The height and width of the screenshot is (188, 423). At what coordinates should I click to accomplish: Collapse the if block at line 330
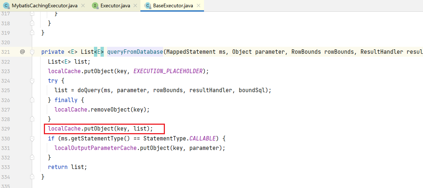coord(32,138)
